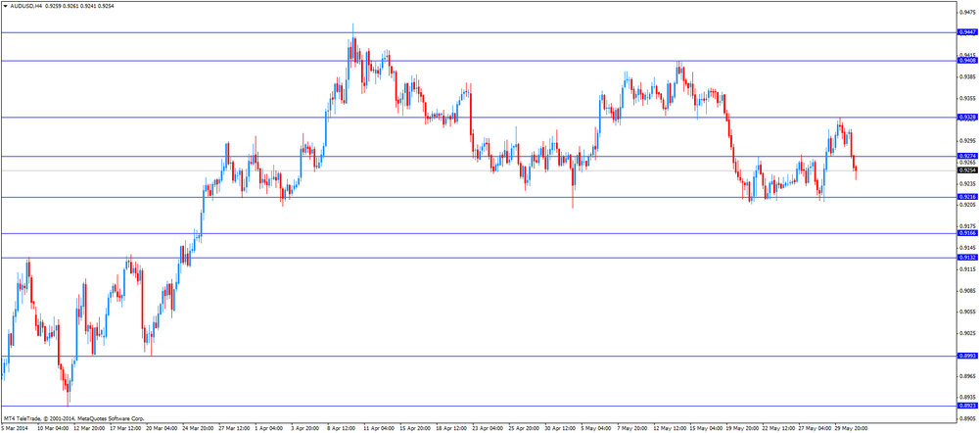This screenshot has height=433, width=979.
Task: Click the 0.9085 value on price axis
Action: click(968, 291)
